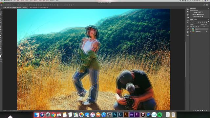This screenshot has height=118, width=210.
Task: Add a Photo Filter adjustment layer
Action: point(199,14)
